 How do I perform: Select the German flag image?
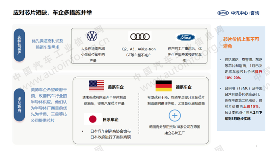[163, 86]
